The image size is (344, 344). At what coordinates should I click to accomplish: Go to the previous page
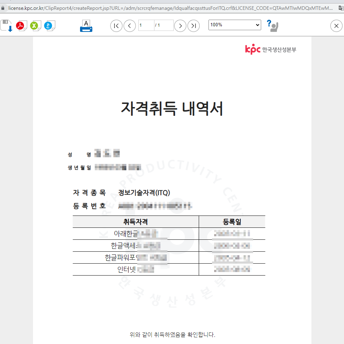coord(130,26)
